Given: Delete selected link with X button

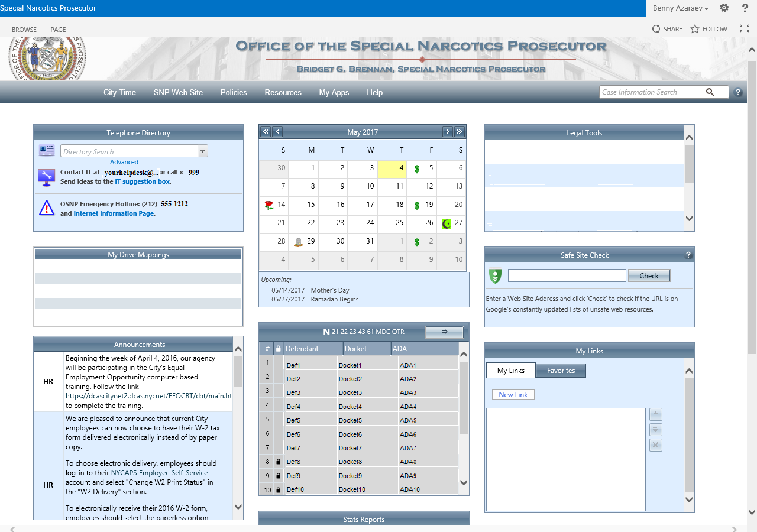Looking at the screenshot, I should (x=655, y=445).
